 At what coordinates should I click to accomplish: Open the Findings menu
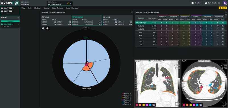click(38, 8)
